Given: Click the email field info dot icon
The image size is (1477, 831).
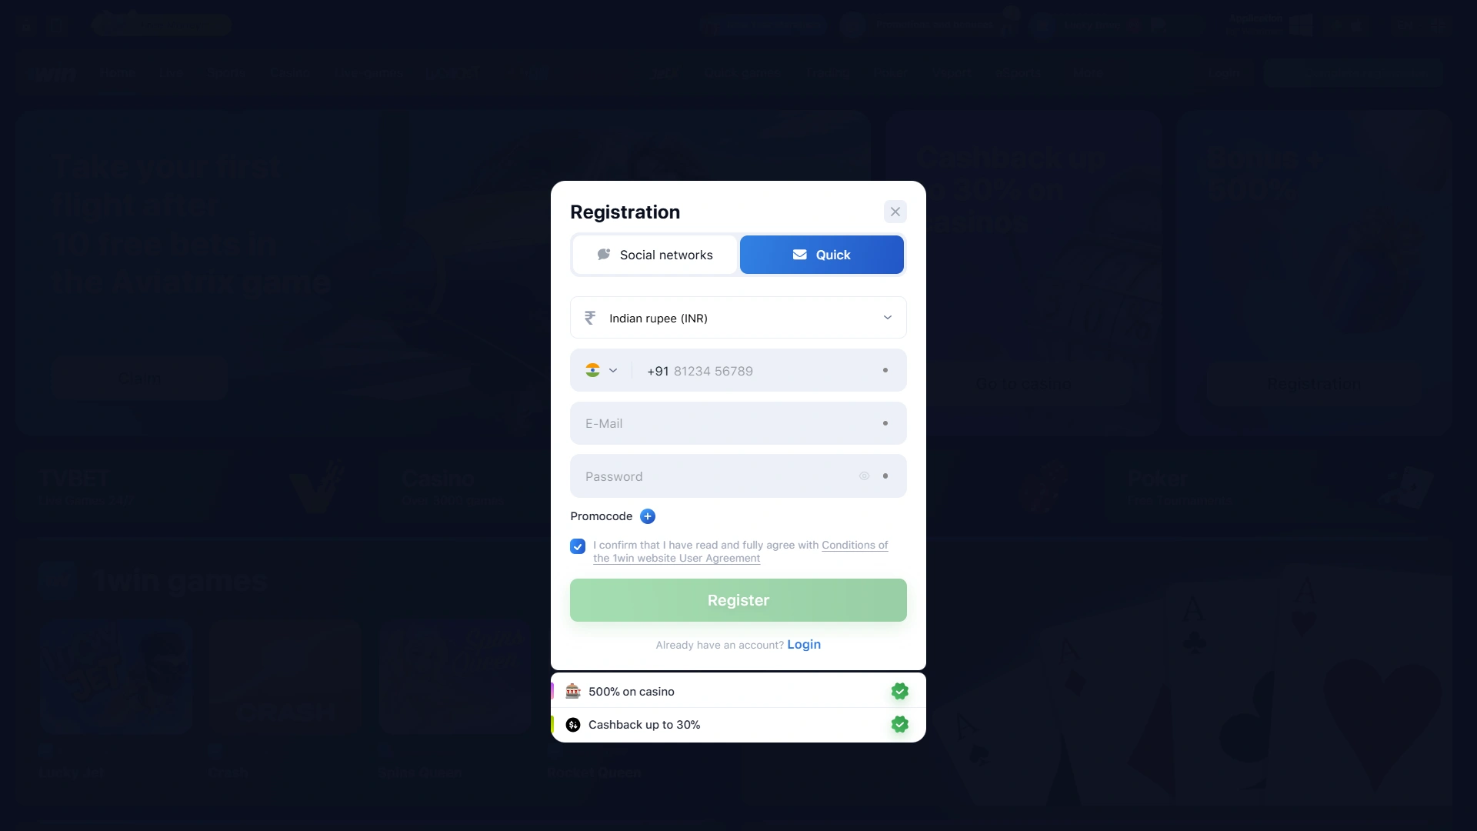Looking at the screenshot, I should (885, 423).
